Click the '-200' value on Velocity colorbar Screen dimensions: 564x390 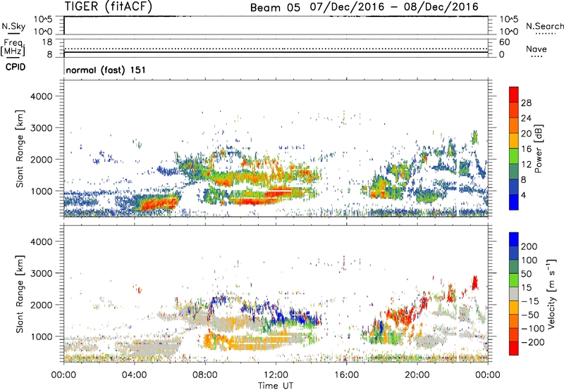tap(533, 342)
